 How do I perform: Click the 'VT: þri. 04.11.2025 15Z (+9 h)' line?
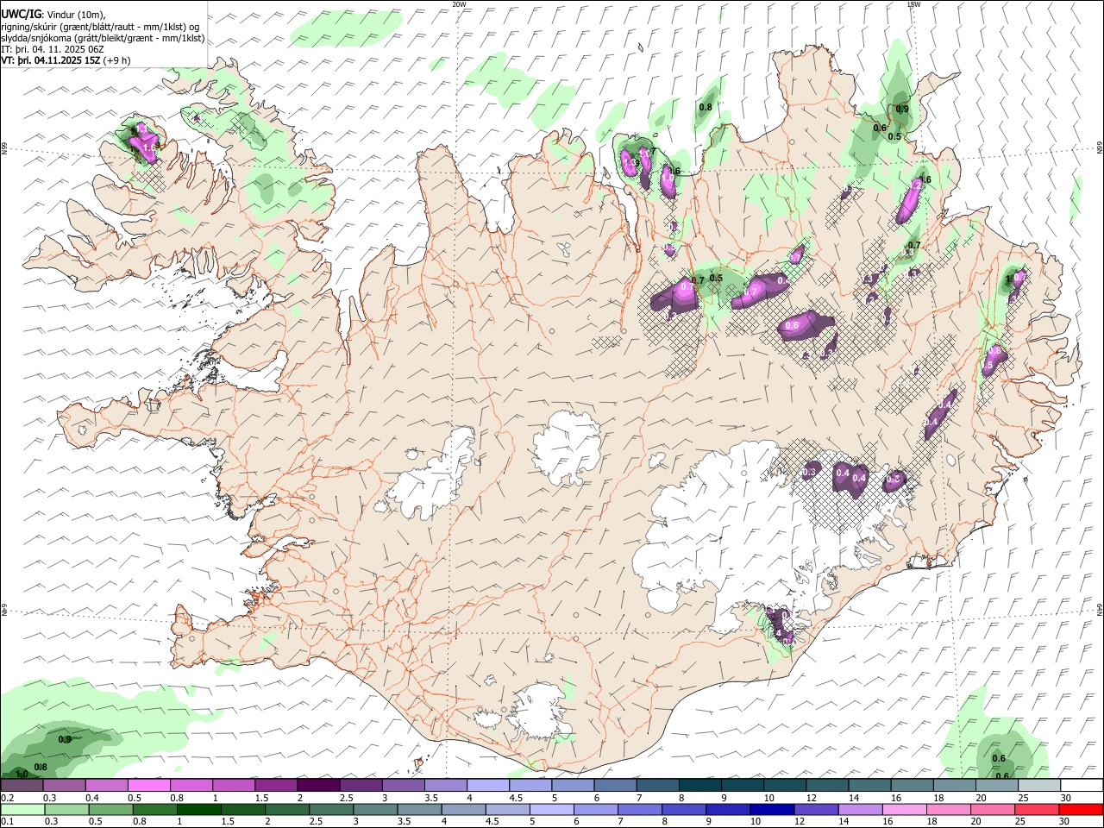pyautogui.click(x=66, y=60)
